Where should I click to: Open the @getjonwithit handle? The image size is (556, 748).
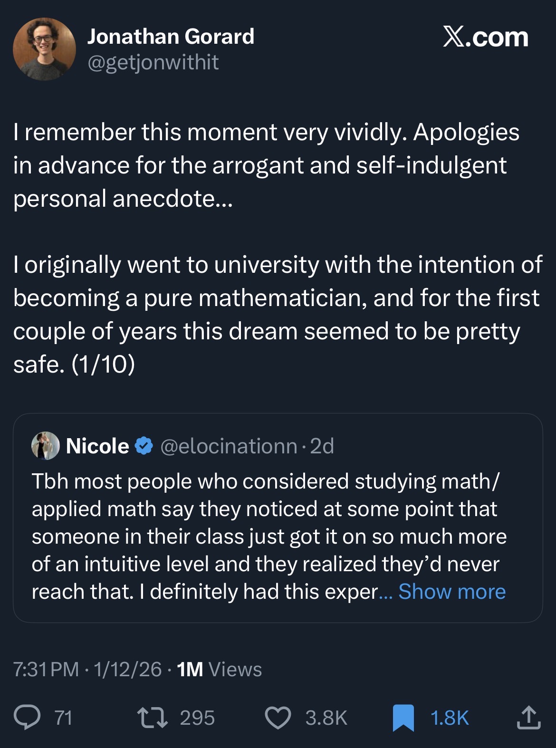click(x=153, y=62)
